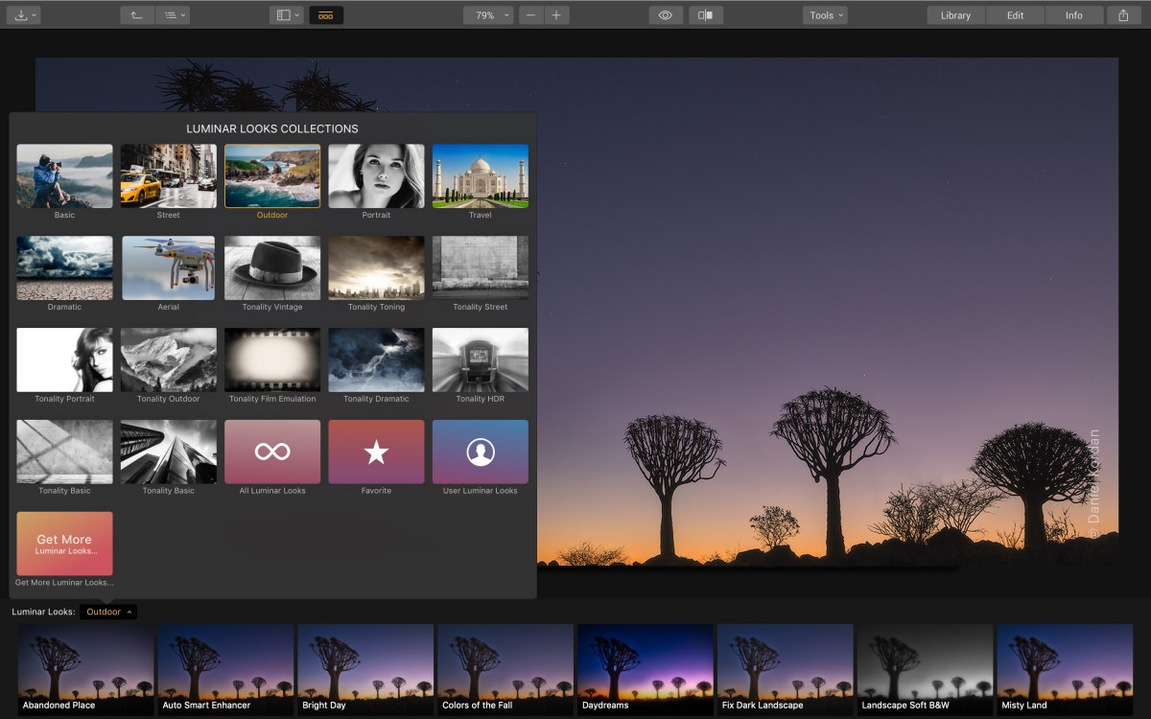Click the import/open download icon
The width and height of the screenshot is (1151, 719).
click(x=23, y=15)
